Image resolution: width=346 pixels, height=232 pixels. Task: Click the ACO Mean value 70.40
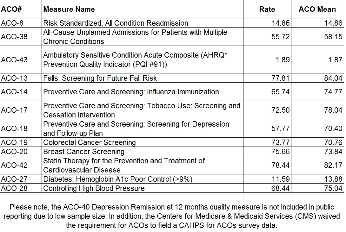[x=333, y=129]
